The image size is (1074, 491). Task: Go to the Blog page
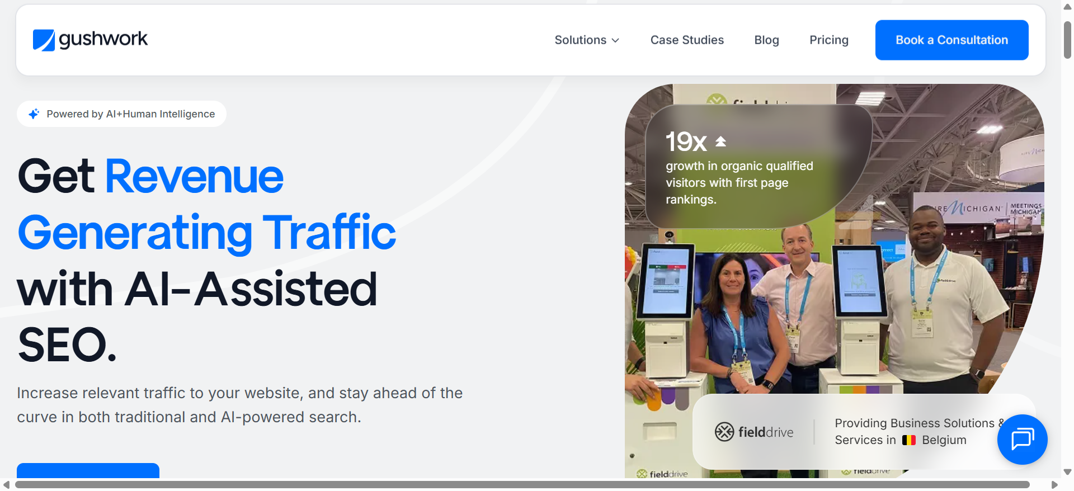pyautogui.click(x=766, y=40)
